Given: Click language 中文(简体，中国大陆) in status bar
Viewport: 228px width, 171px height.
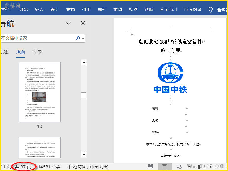Looking at the screenshot, I should tap(88, 167).
